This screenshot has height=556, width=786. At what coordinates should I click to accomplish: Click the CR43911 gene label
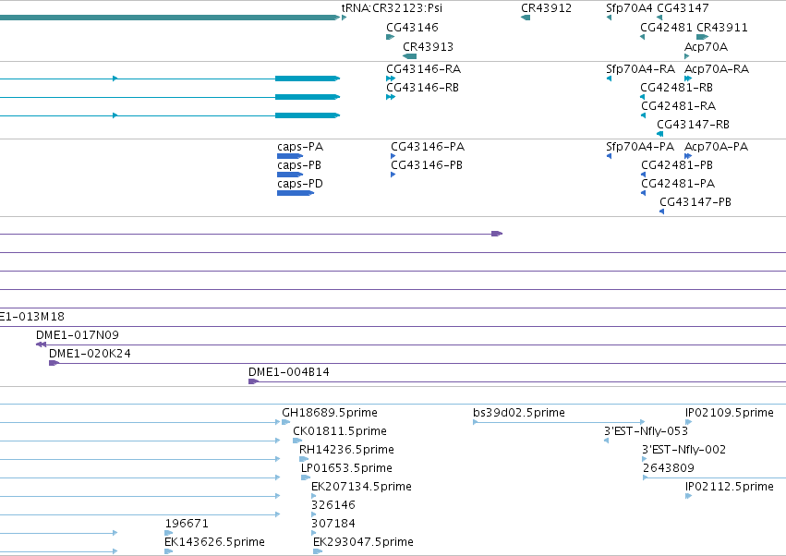(x=722, y=27)
